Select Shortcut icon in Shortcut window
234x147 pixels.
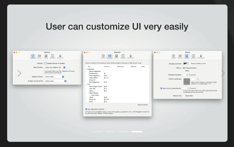coord(110,56)
